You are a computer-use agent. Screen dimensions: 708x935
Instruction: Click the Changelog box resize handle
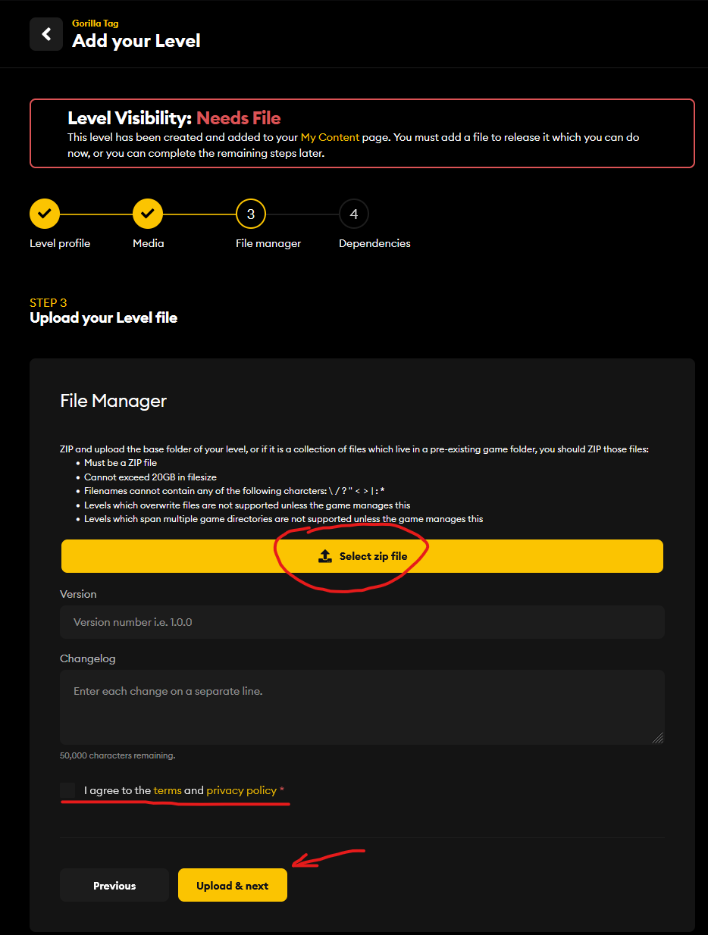click(657, 737)
